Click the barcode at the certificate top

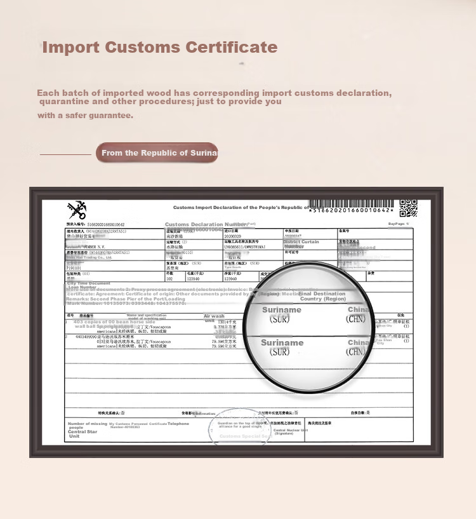tap(351, 203)
